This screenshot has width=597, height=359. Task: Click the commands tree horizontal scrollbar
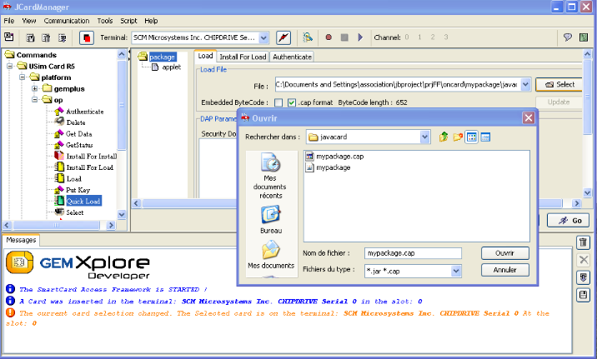click(57, 225)
